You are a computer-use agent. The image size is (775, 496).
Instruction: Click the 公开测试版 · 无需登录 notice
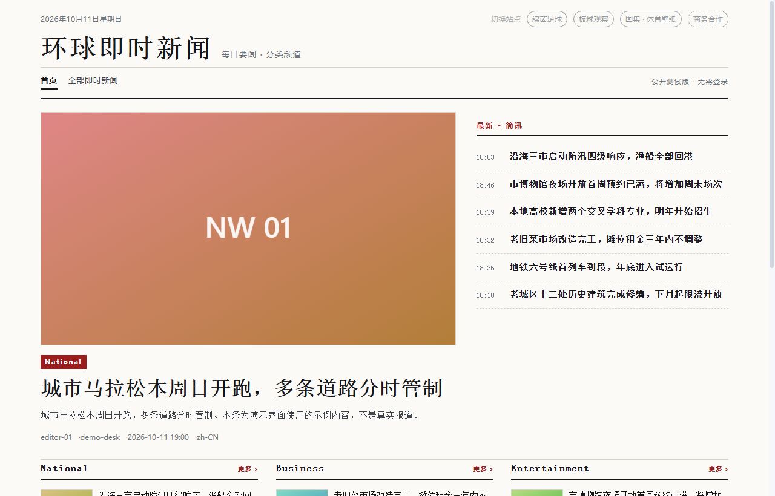coord(690,82)
